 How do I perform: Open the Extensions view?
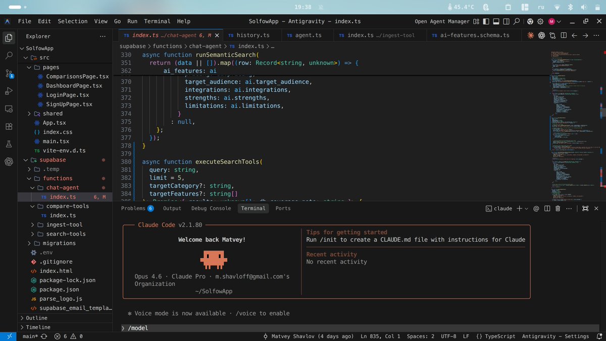pos(9,126)
